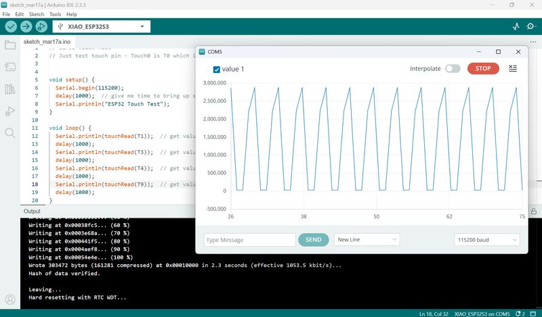Viewport: 542px width, 317px height.
Task: Click 'Hash of data verified.' output line
Action: (64, 273)
